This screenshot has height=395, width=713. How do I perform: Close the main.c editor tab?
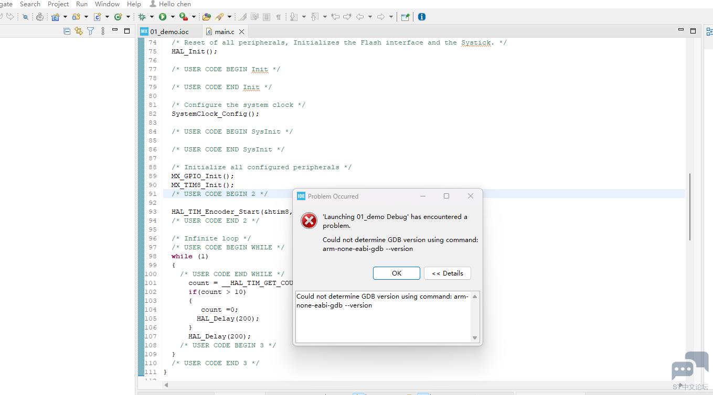[x=241, y=31]
